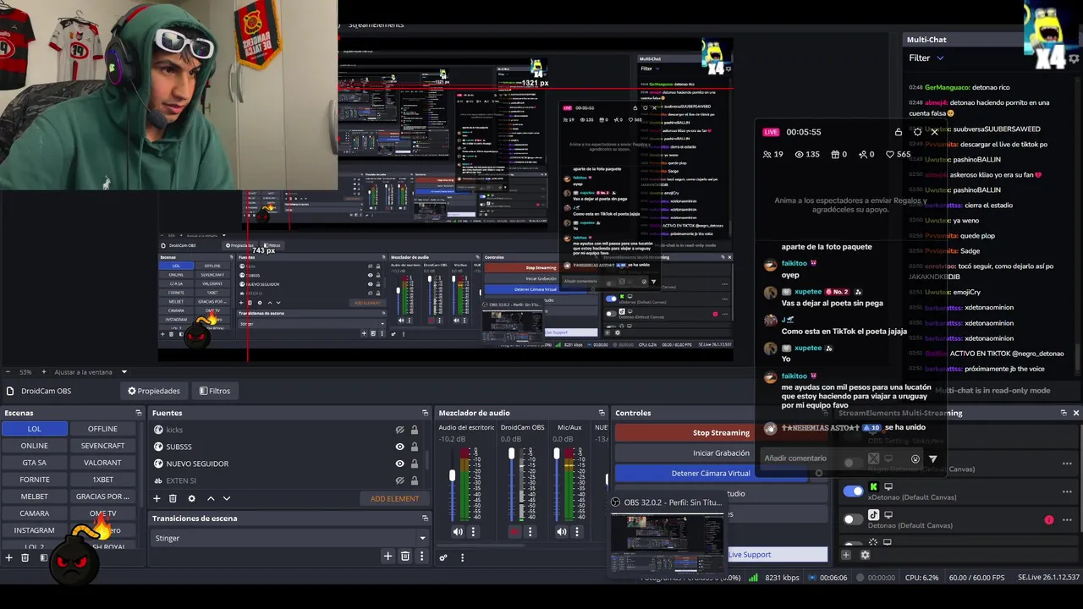
Task: Select SEVENCRAFT scene
Action: point(102,446)
